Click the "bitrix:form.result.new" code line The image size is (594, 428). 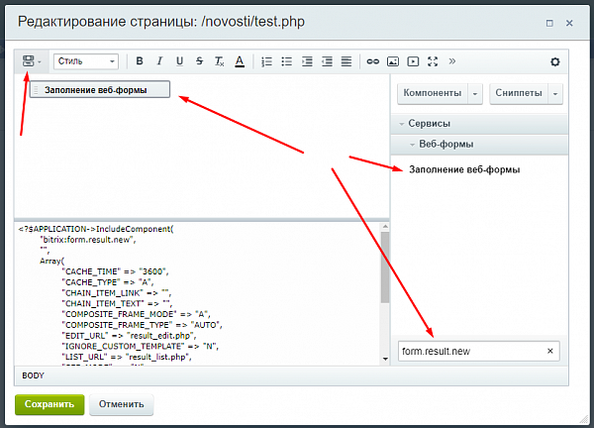pos(87,240)
